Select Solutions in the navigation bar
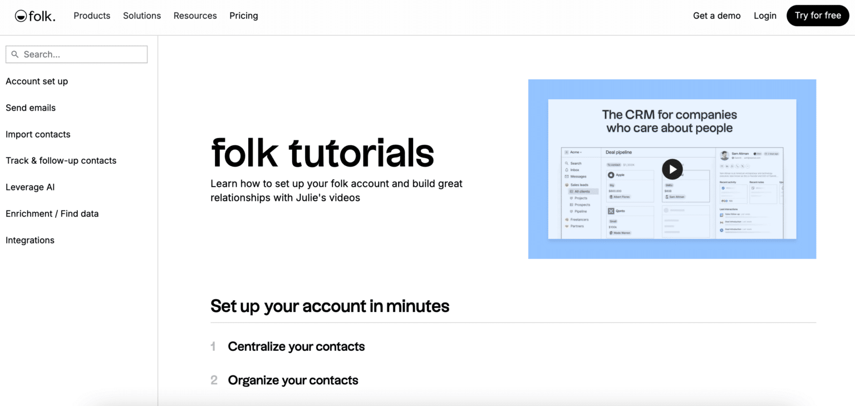This screenshot has height=406, width=855. (142, 16)
